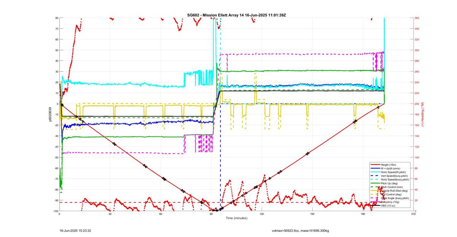This screenshot has width=457, height=237.
Task: Click the 150 tick on the time axis
Action: coord(312,214)
